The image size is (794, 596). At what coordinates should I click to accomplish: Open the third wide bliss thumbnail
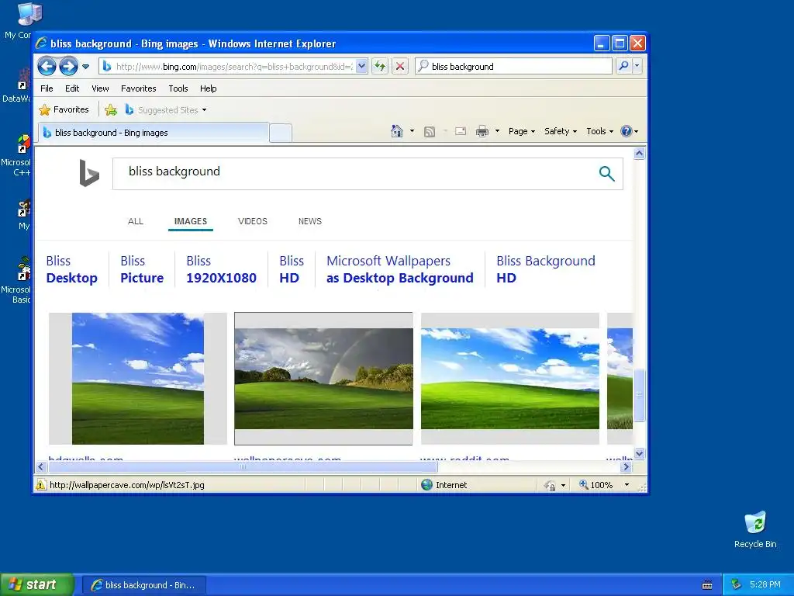tap(510, 379)
